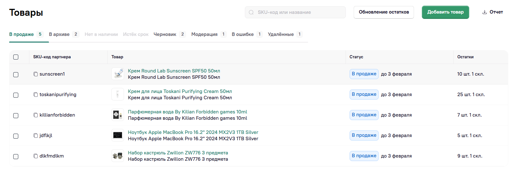Viewport: 520px width, 173px height.
Task: Switch to the В архиве tab
Action: 59,34
